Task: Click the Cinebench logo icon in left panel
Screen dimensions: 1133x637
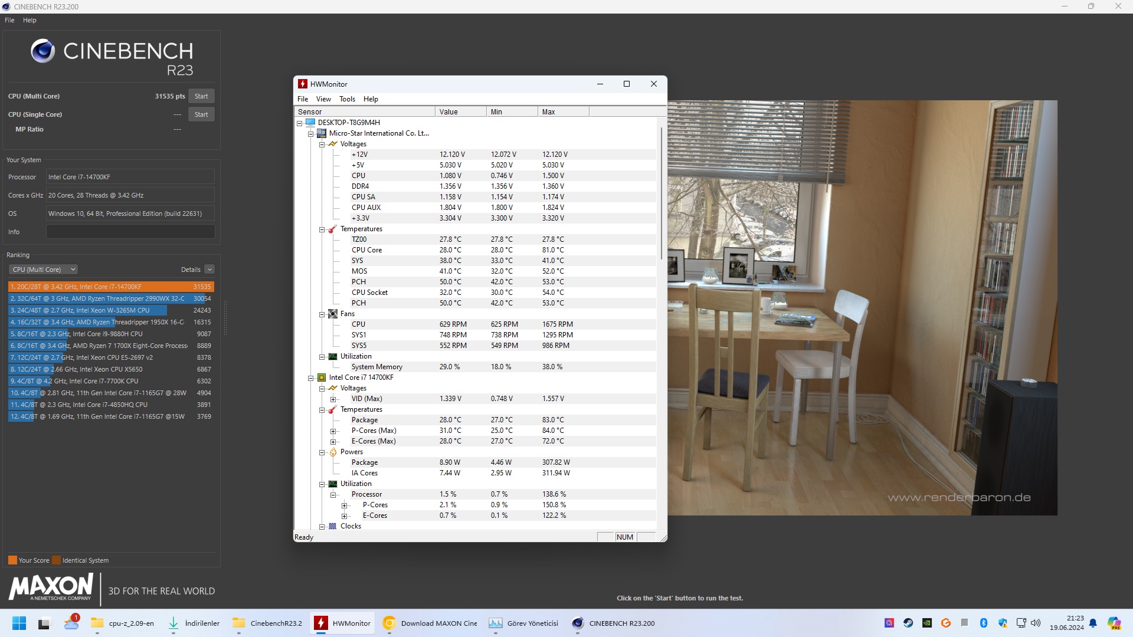Action: (42, 51)
